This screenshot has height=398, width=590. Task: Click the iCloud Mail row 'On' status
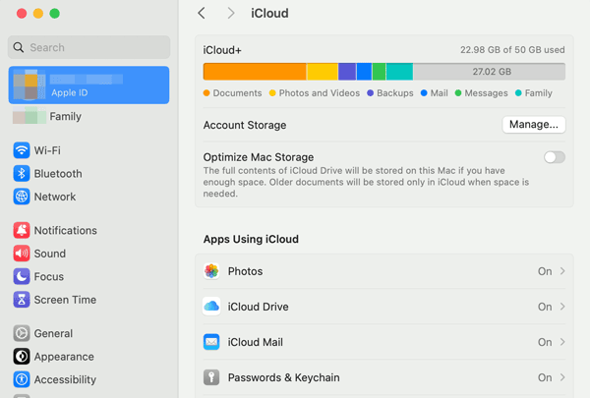[545, 342]
